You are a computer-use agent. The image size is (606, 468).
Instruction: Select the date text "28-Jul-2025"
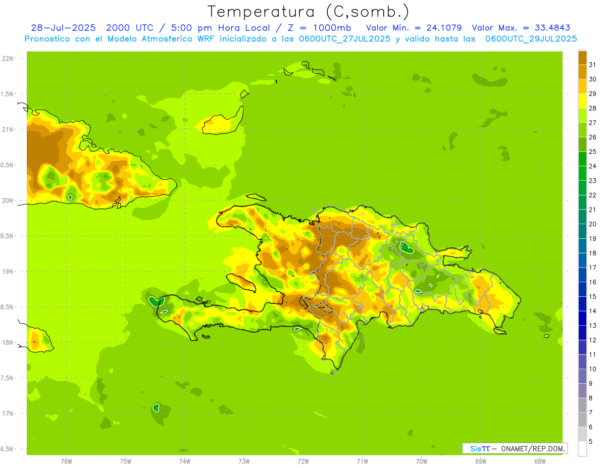point(63,28)
